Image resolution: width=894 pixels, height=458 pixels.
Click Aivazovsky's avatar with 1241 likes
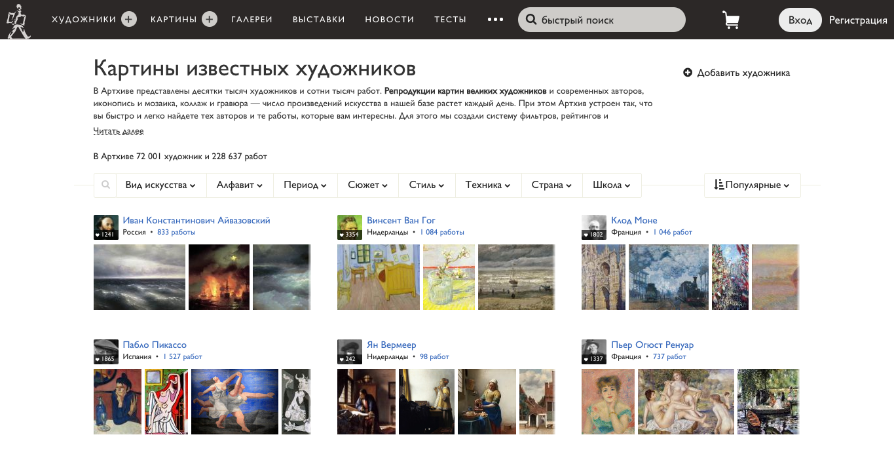pyautogui.click(x=106, y=227)
